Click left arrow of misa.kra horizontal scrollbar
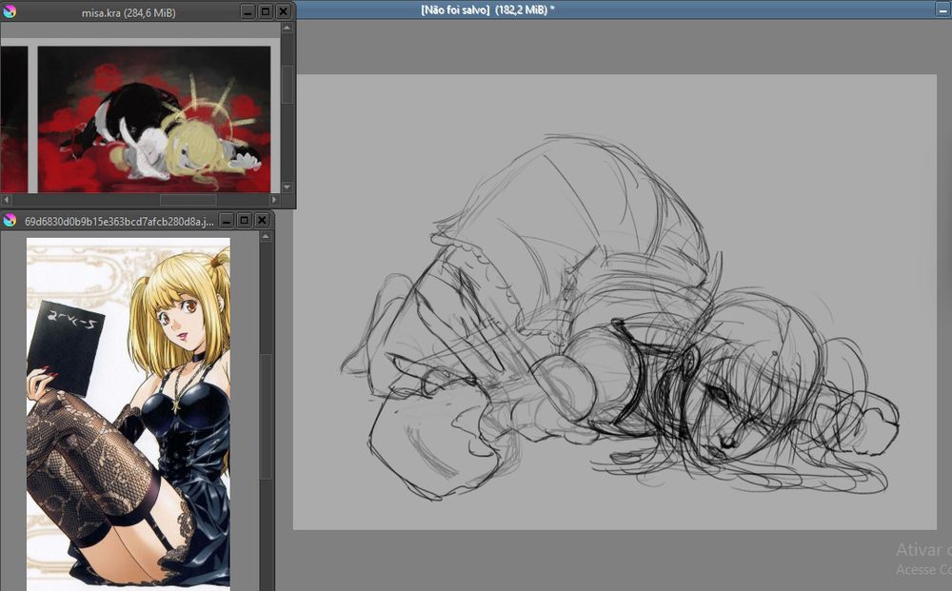This screenshot has width=952, height=591. pos(8,201)
